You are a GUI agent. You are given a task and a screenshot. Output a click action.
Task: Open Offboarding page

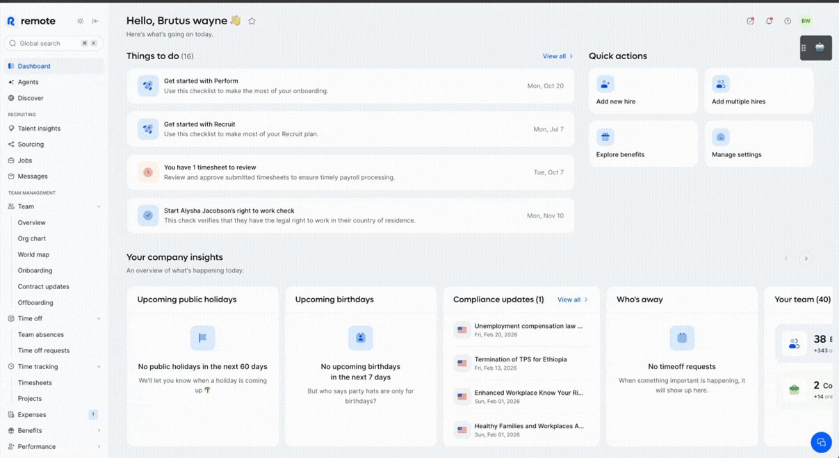point(35,302)
